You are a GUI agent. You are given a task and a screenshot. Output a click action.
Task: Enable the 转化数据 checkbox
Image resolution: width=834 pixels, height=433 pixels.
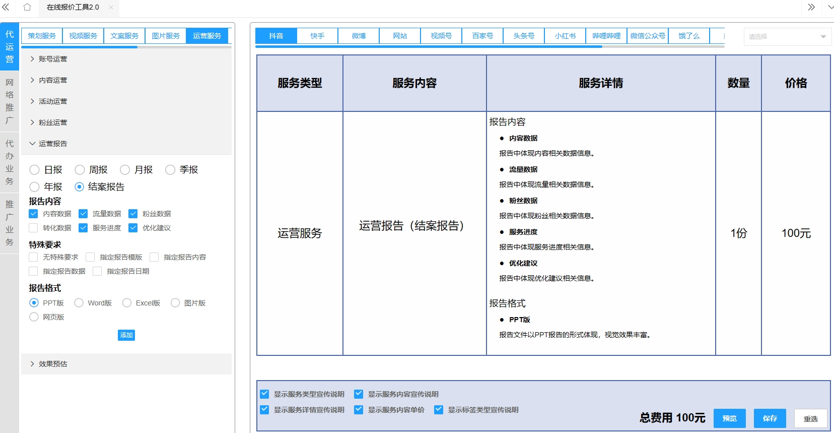click(34, 228)
